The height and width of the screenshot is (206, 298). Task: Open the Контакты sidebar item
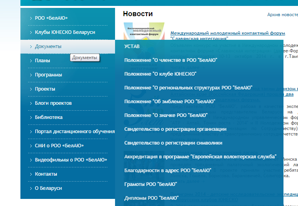tap(46, 174)
